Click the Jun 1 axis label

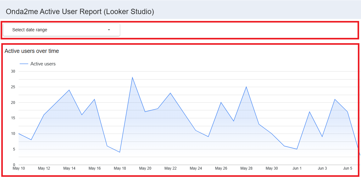[x=297, y=168]
